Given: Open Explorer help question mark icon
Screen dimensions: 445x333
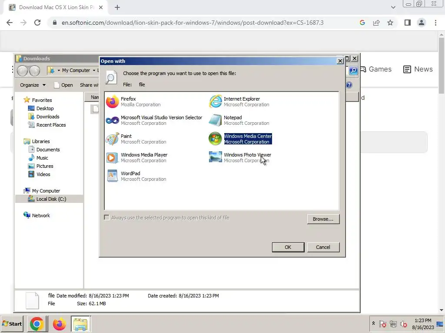Looking at the screenshot, I should pos(349,85).
